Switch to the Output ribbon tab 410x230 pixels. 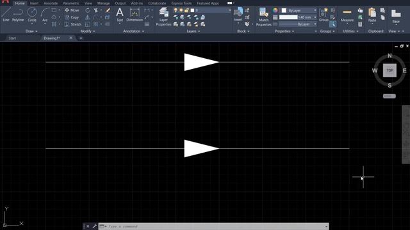click(120, 3)
